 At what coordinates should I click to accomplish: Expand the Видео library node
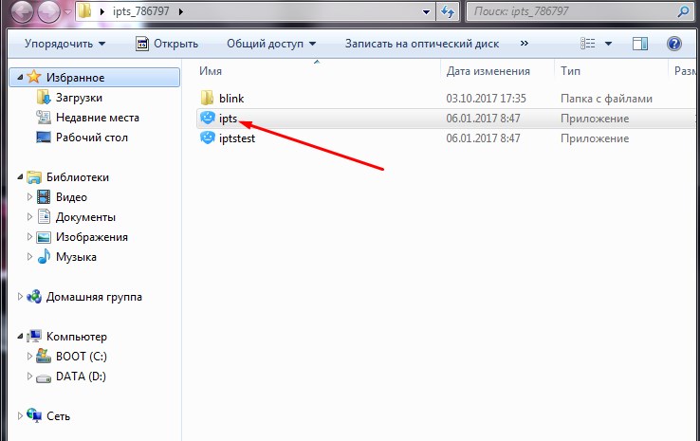pos(28,197)
